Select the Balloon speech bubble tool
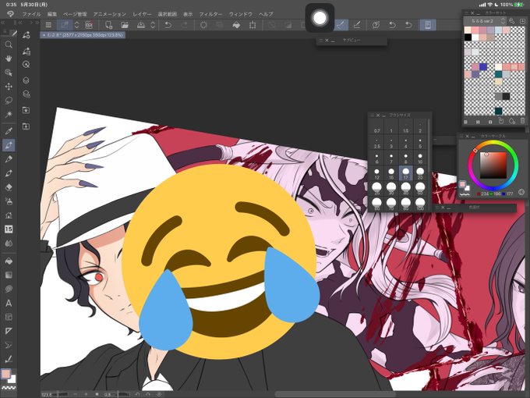530x398 pixels. 9,289
